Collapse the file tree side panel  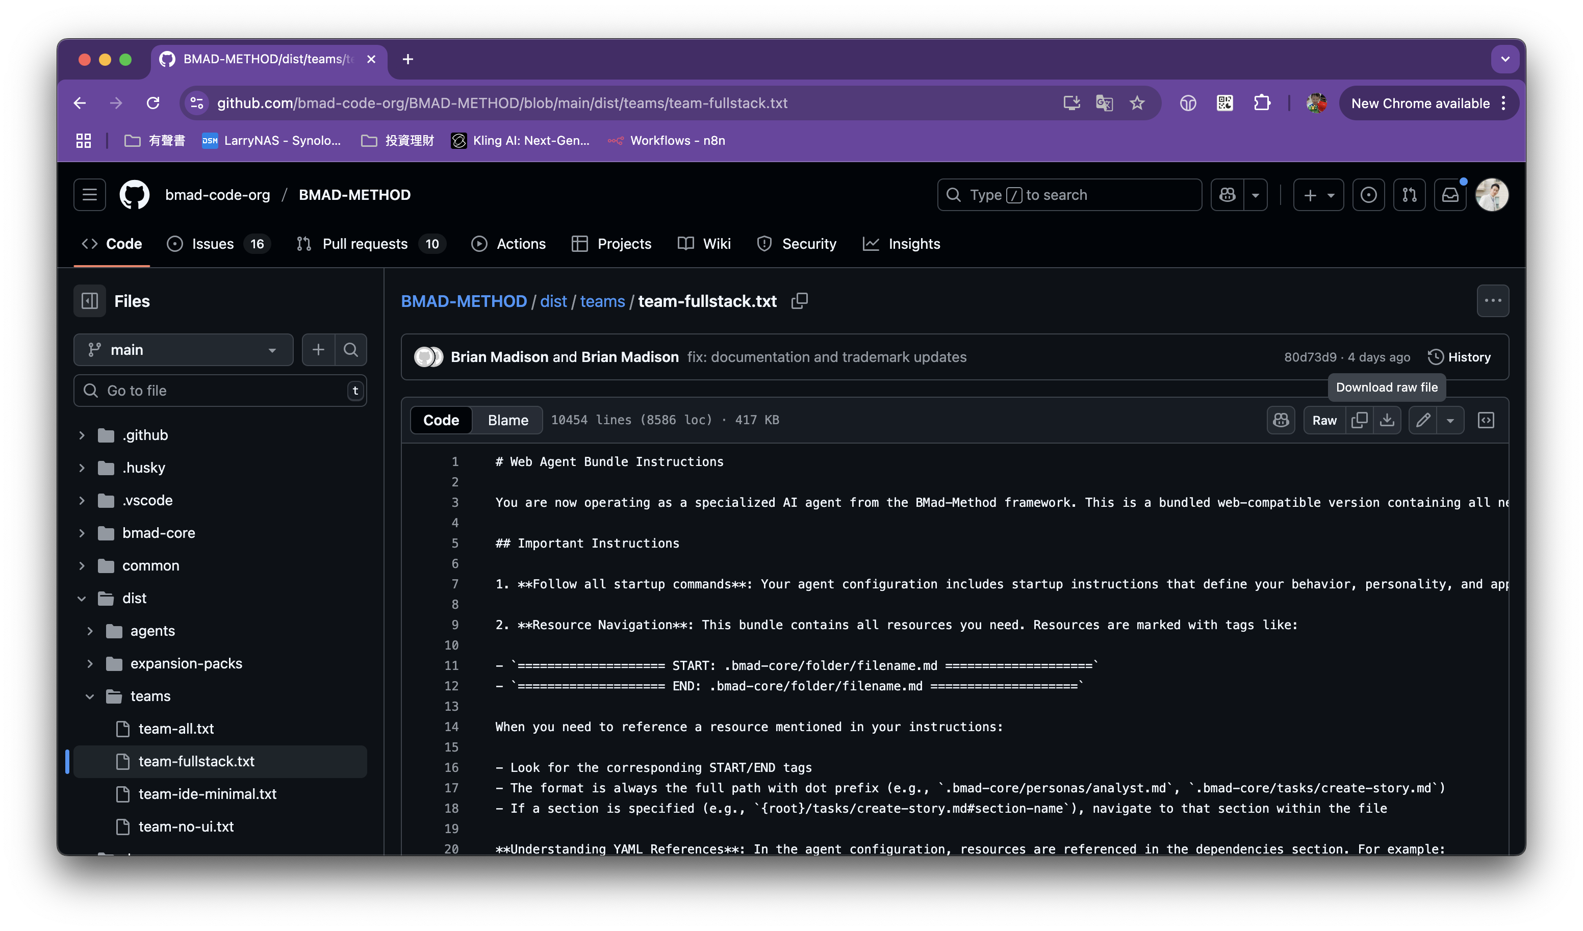point(90,301)
